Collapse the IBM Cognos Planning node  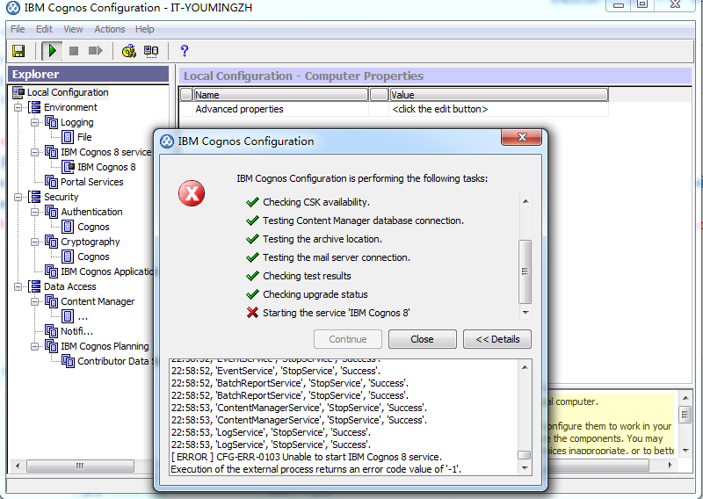coord(34,346)
